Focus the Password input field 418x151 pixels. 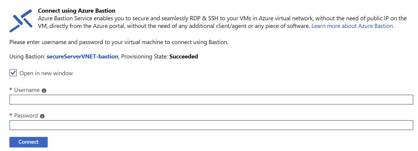click(x=211, y=125)
